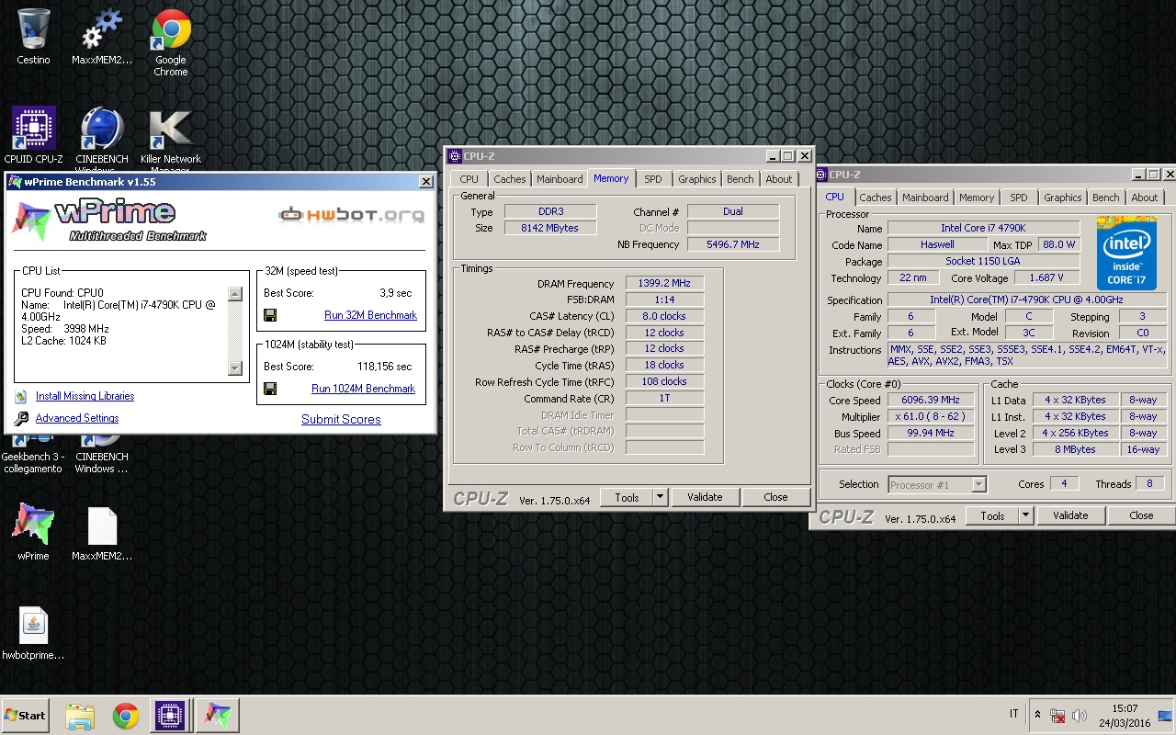This screenshot has width=1176, height=735.
Task: Open the hwbotprime Java file on the desktop
Action: (x=34, y=633)
